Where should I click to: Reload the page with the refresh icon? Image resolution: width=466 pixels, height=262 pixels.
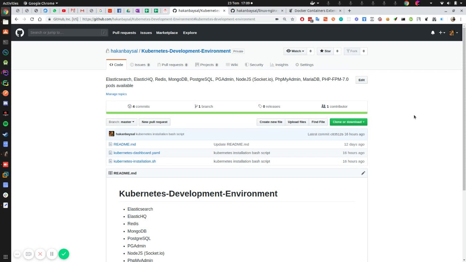32,19
